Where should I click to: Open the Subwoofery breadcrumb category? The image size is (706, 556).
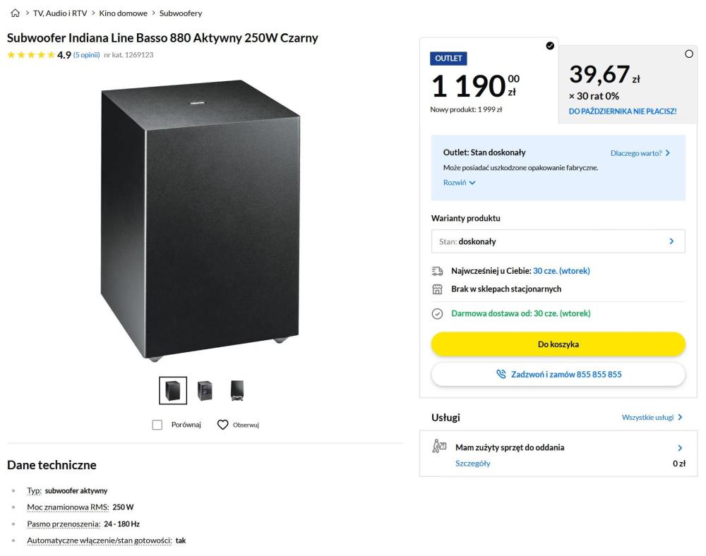[181, 13]
